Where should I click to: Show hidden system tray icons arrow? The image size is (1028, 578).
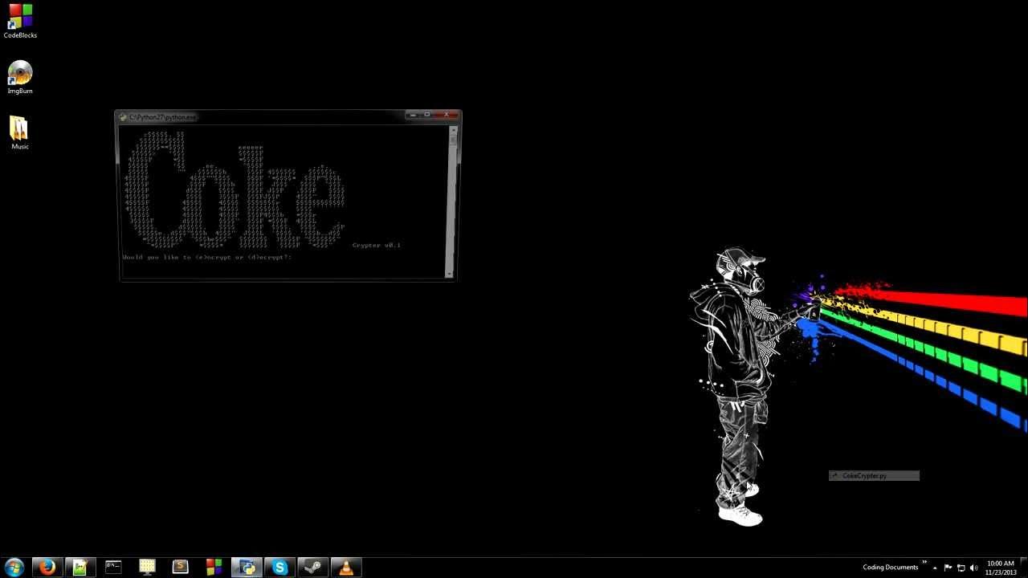[x=935, y=568]
